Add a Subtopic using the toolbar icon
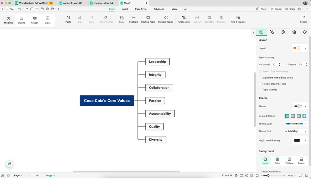 133,20
